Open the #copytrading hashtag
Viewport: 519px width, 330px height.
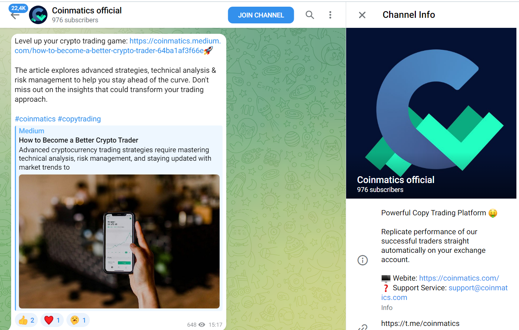[x=79, y=119]
